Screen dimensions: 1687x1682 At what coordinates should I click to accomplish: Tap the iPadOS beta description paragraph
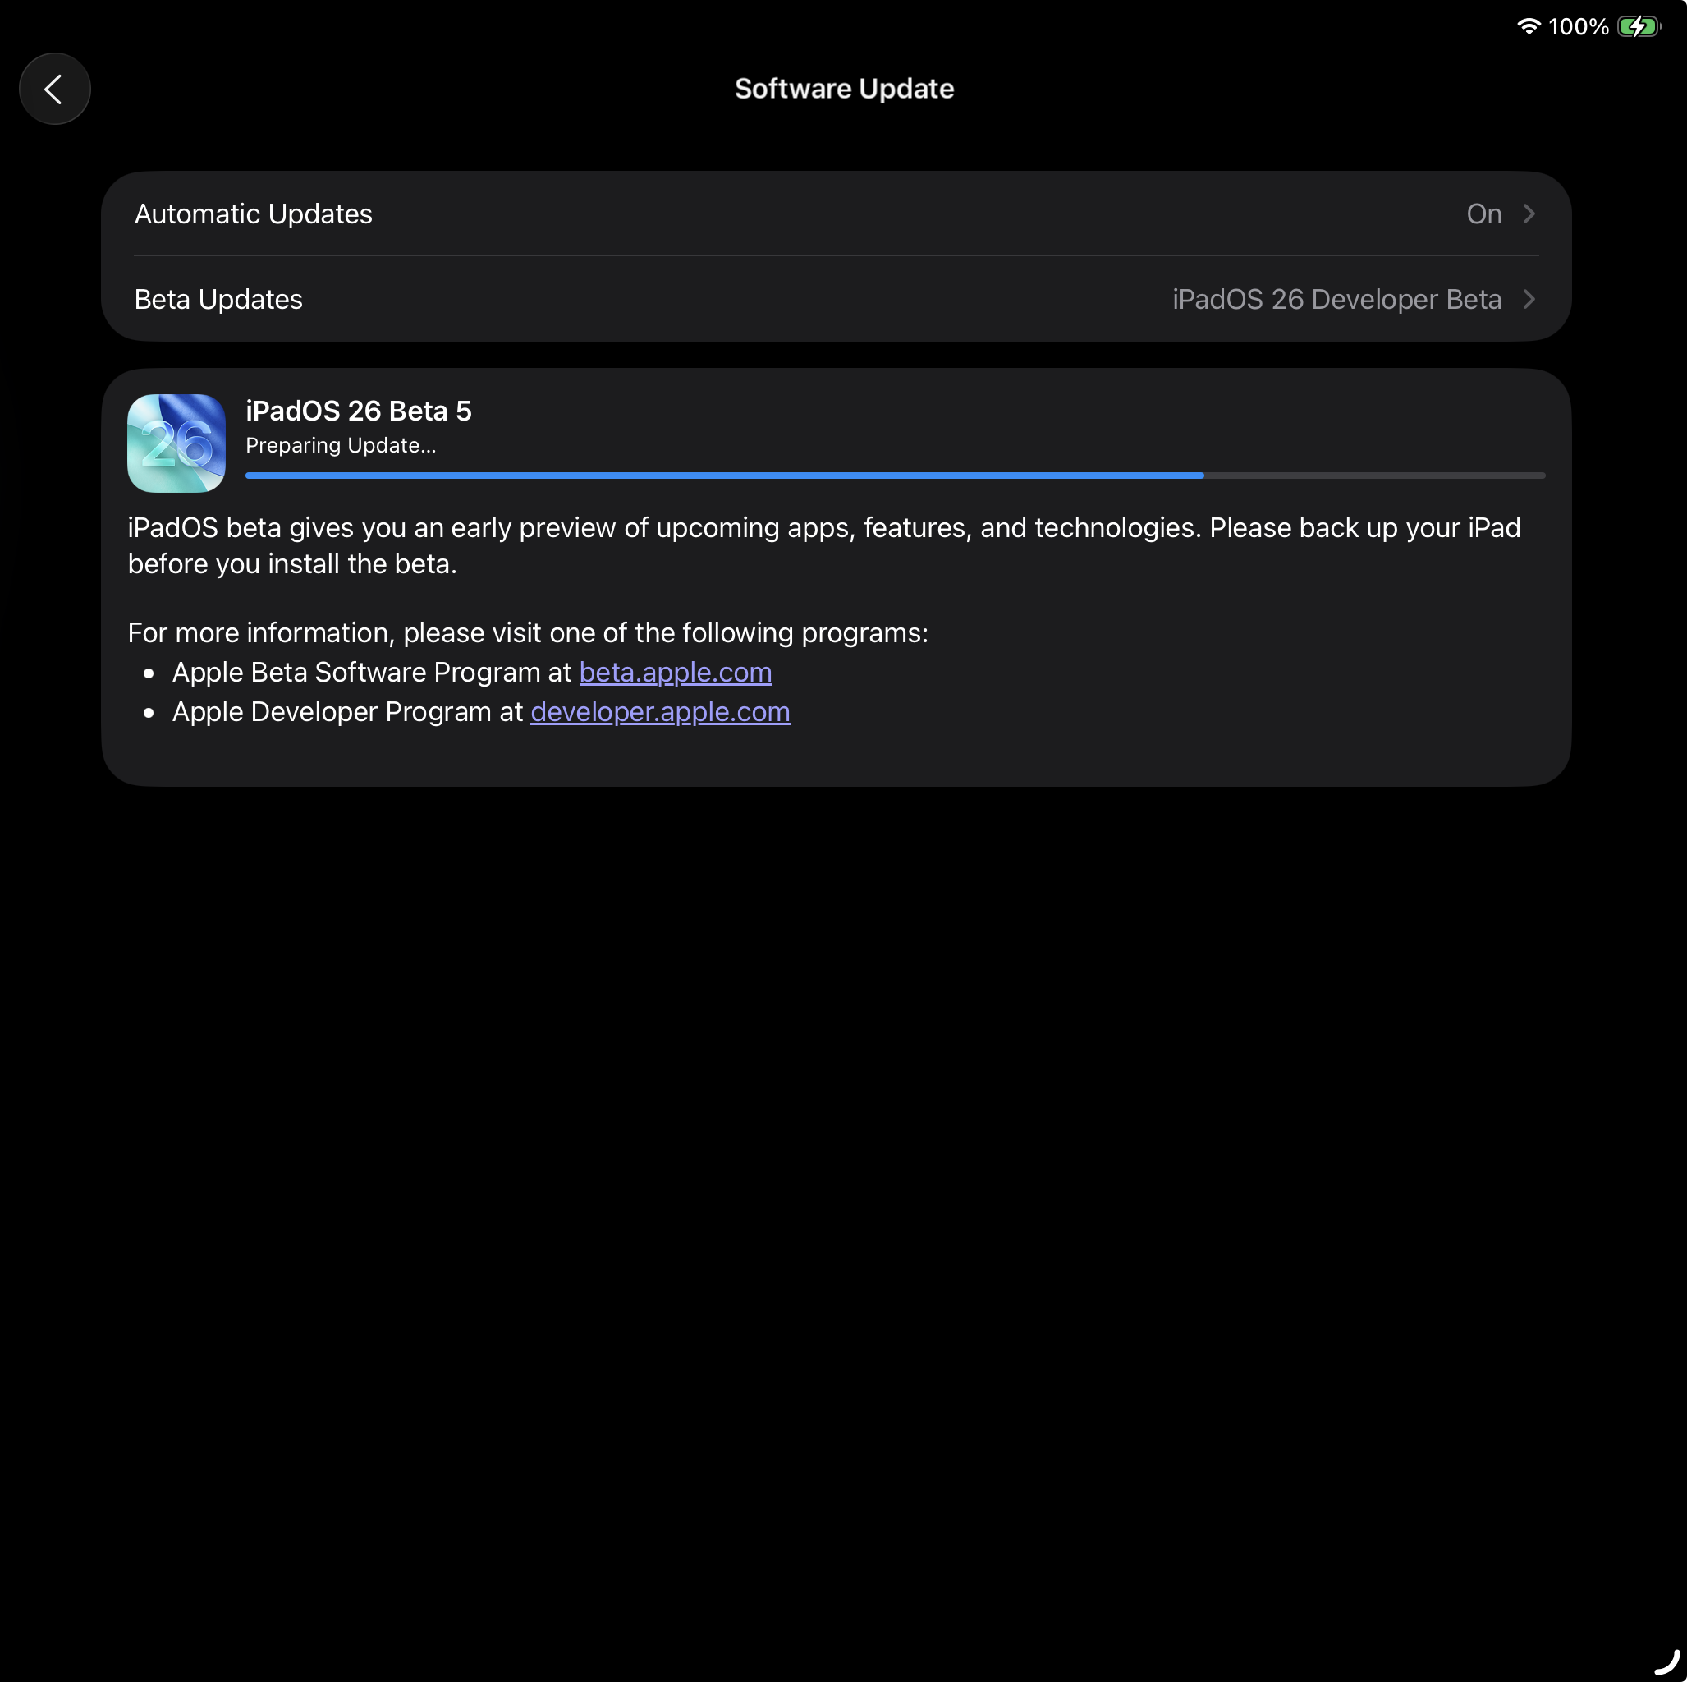click(x=824, y=545)
